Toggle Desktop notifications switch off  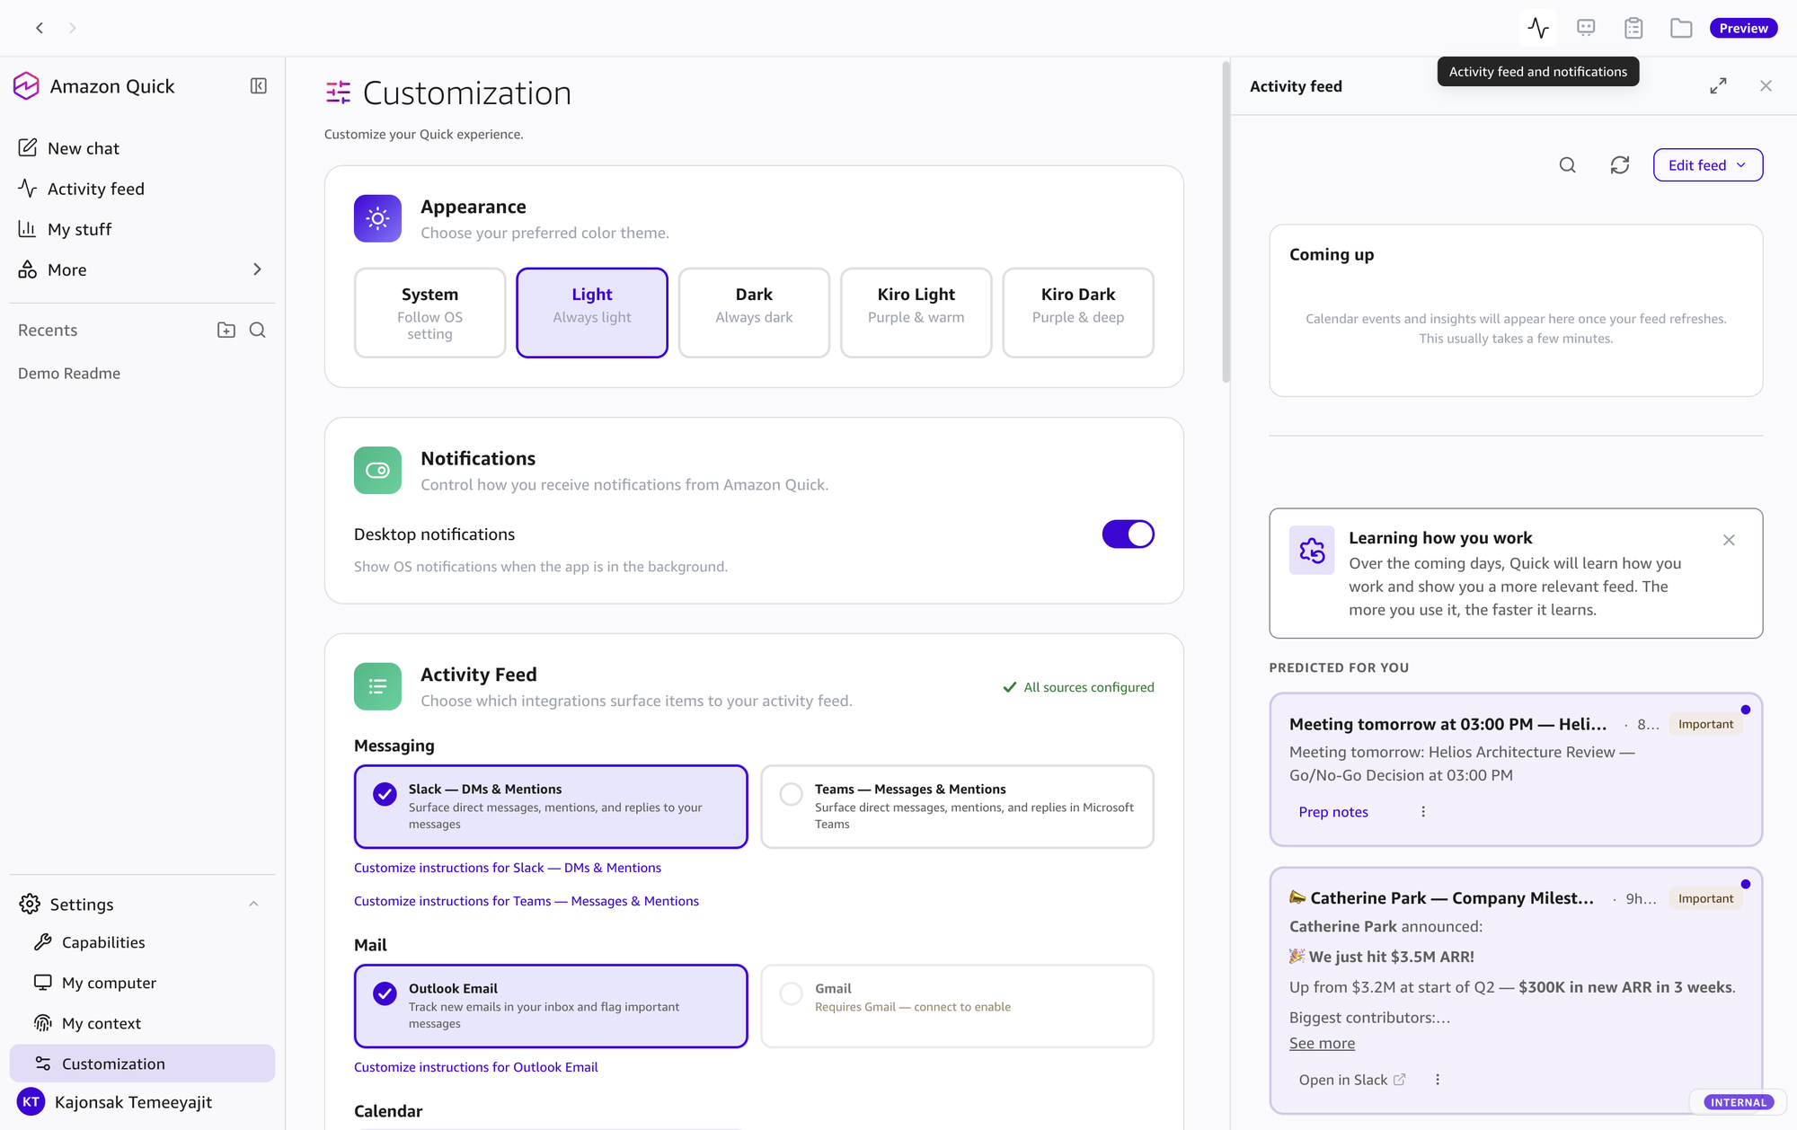[x=1128, y=534]
